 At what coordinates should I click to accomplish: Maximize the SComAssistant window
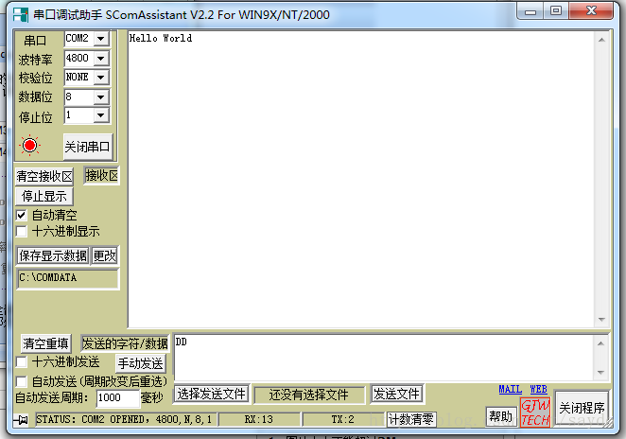click(556, 10)
